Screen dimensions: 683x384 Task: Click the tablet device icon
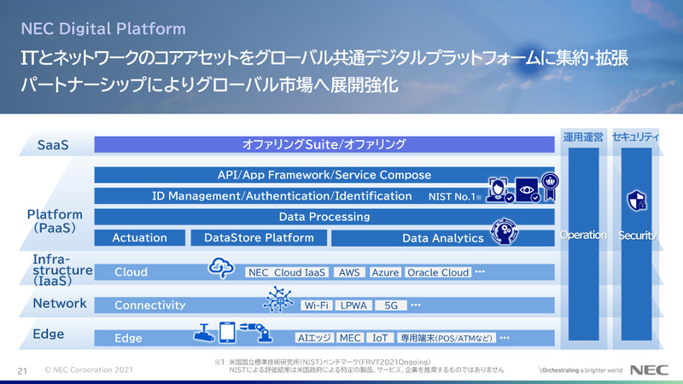tap(227, 332)
